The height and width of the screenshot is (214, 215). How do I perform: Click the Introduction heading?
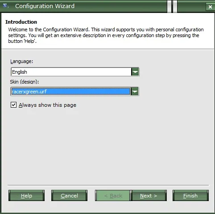click(21, 22)
